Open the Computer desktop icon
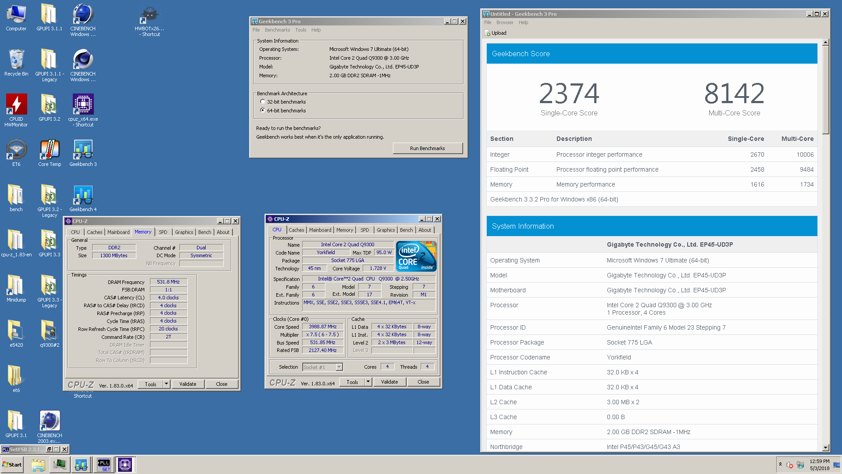Viewport: 842px width, 474px height. [16, 18]
